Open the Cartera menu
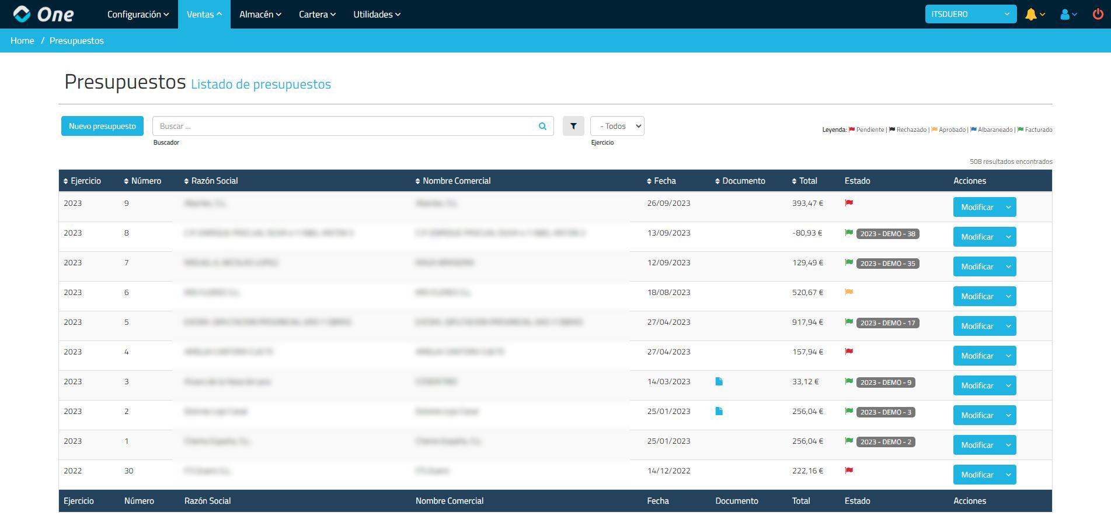Screen dimensions: 1111x523 click(317, 14)
